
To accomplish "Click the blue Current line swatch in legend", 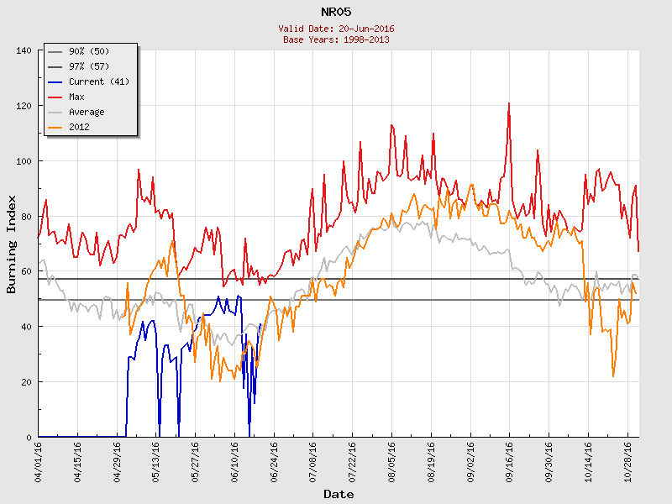I will tap(56, 81).
